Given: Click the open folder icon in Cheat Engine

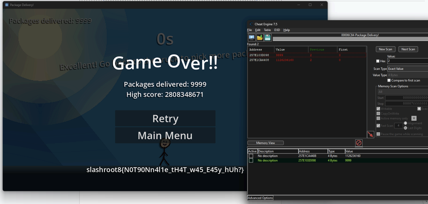Looking at the screenshot, I should [x=260, y=38].
